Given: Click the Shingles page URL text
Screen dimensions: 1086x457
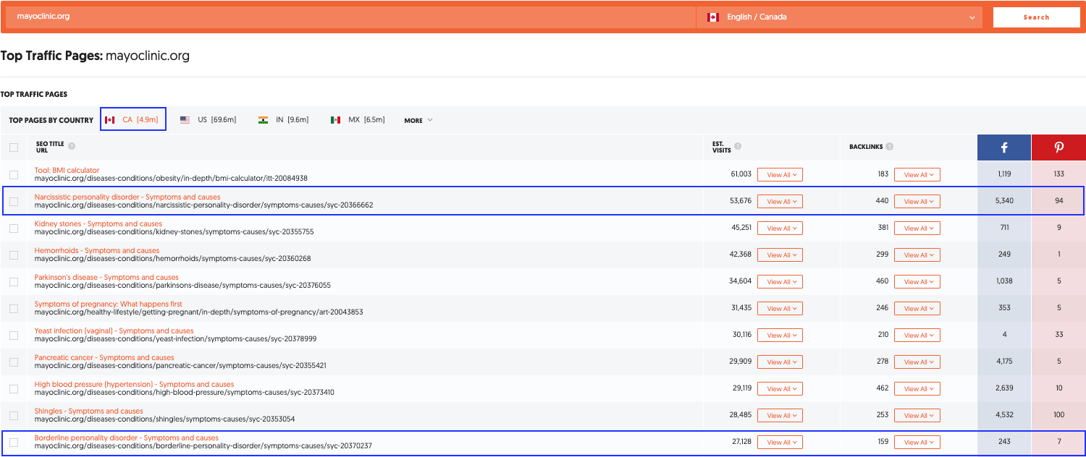Looking at the screenshot, I should 165,419.
